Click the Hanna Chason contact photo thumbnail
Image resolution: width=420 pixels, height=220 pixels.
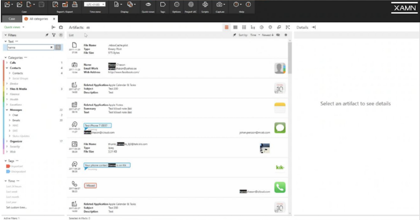[x=280, y=68]
